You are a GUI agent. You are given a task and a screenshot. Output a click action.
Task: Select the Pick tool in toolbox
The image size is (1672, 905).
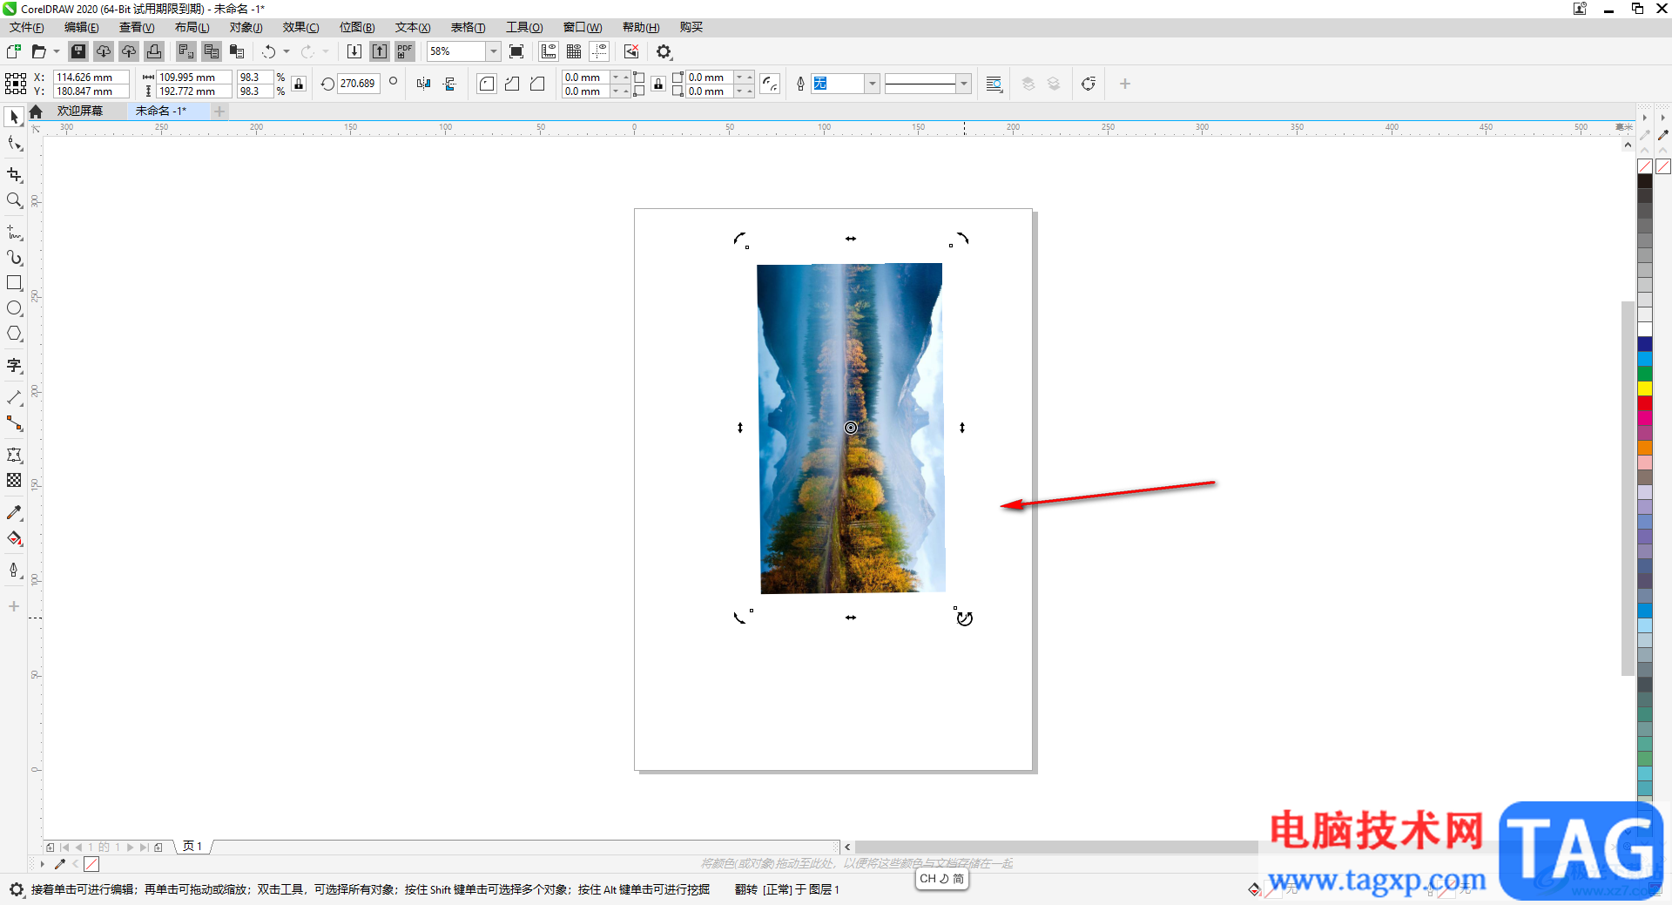pos(14,117)
